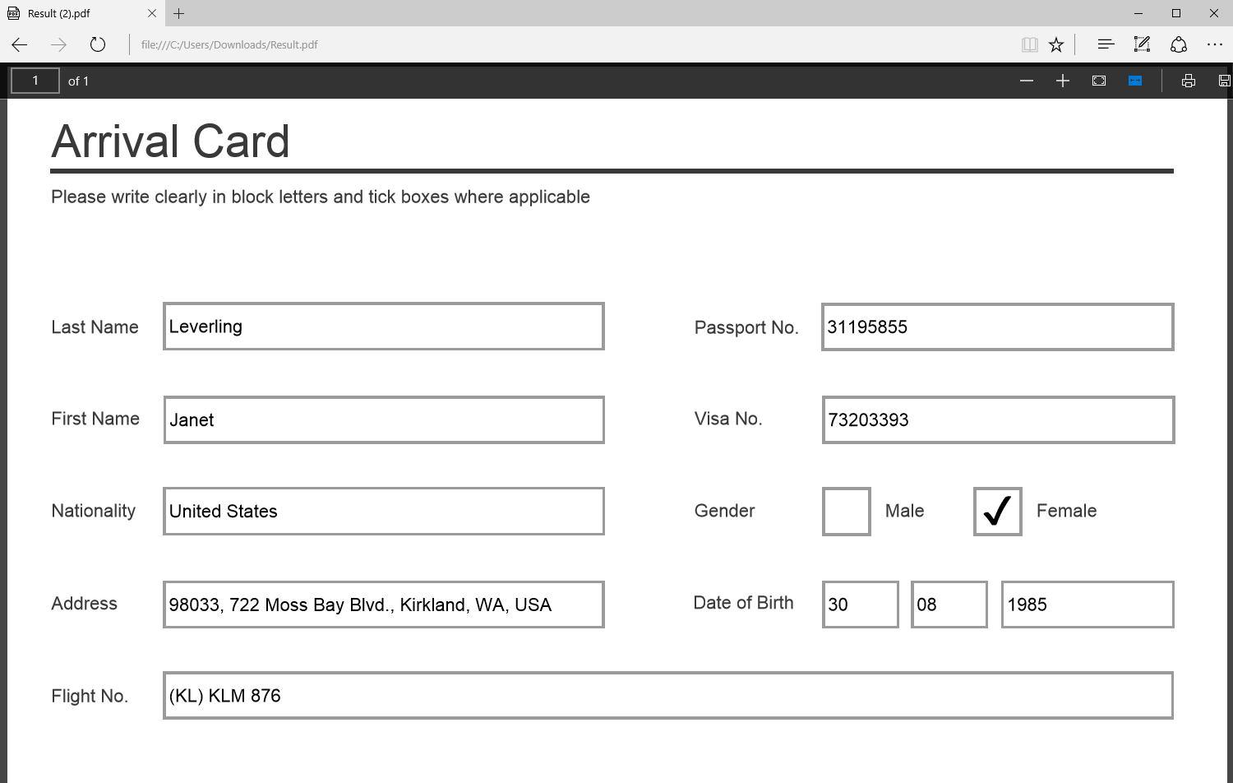Refresh the current page

98,44
